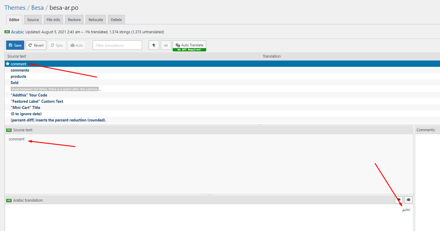Screen dimensions: 440x231
Task: Click the cloud icon above the translation box
Action: pyautogui.click(x=399, y=200)
